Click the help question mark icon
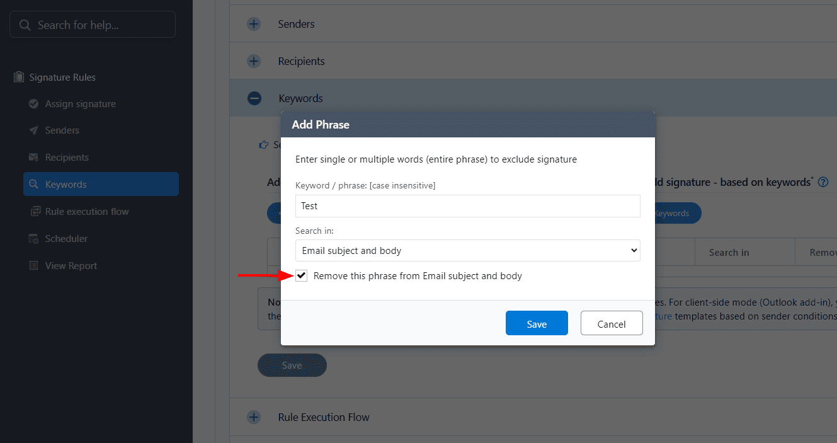Viewport: 837px width, 443px height. (823, 182)
